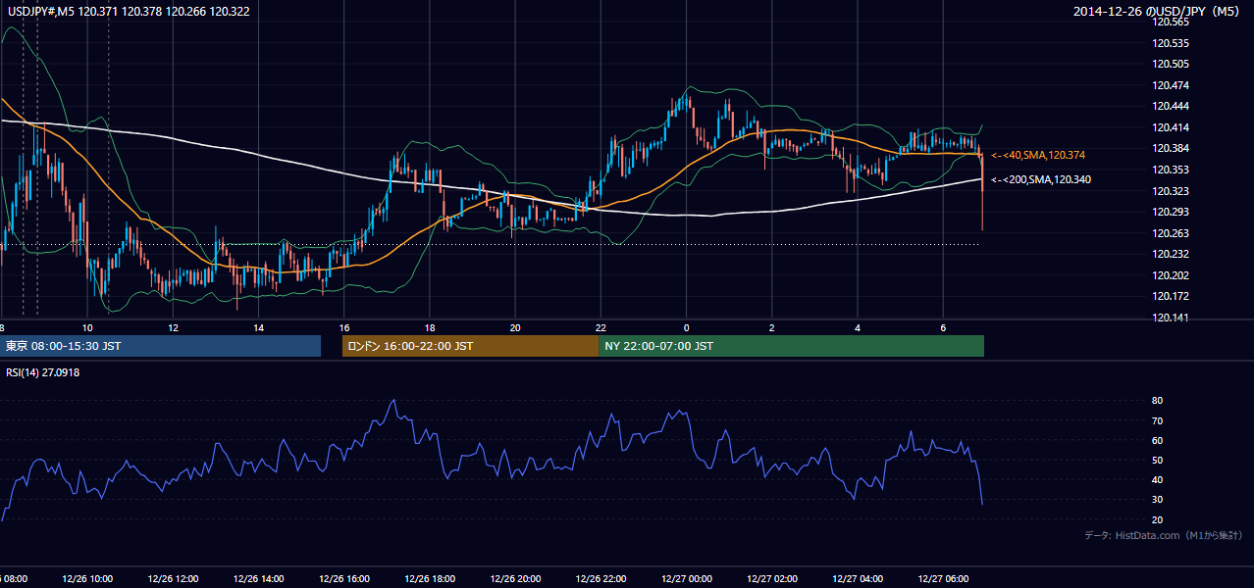Viewport: 1254px width, 588px height.
Task: Click hour label 12 under price chart
Action: tap(173, 327)
